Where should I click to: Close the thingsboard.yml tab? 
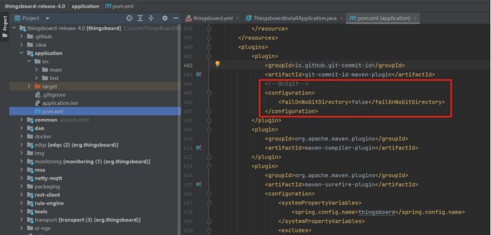(x=238, y=18)
